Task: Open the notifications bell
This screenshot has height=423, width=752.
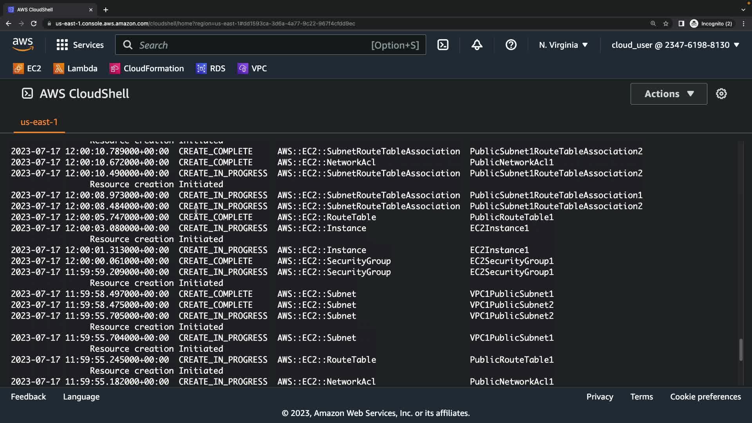Action: (477, 45)
